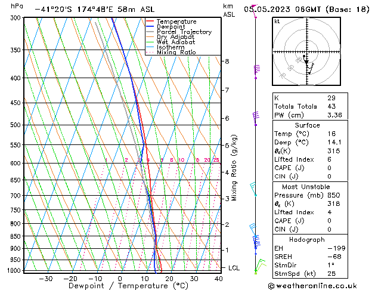Image resolution: width=375 pixels, height=290 pixels.
Task: Click the Surface section header
Action: click(x=306, y=125)
